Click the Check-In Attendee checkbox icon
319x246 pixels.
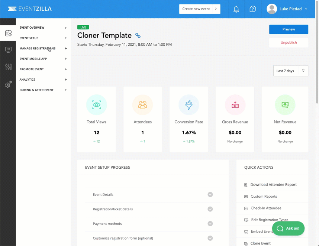(246, 208)
